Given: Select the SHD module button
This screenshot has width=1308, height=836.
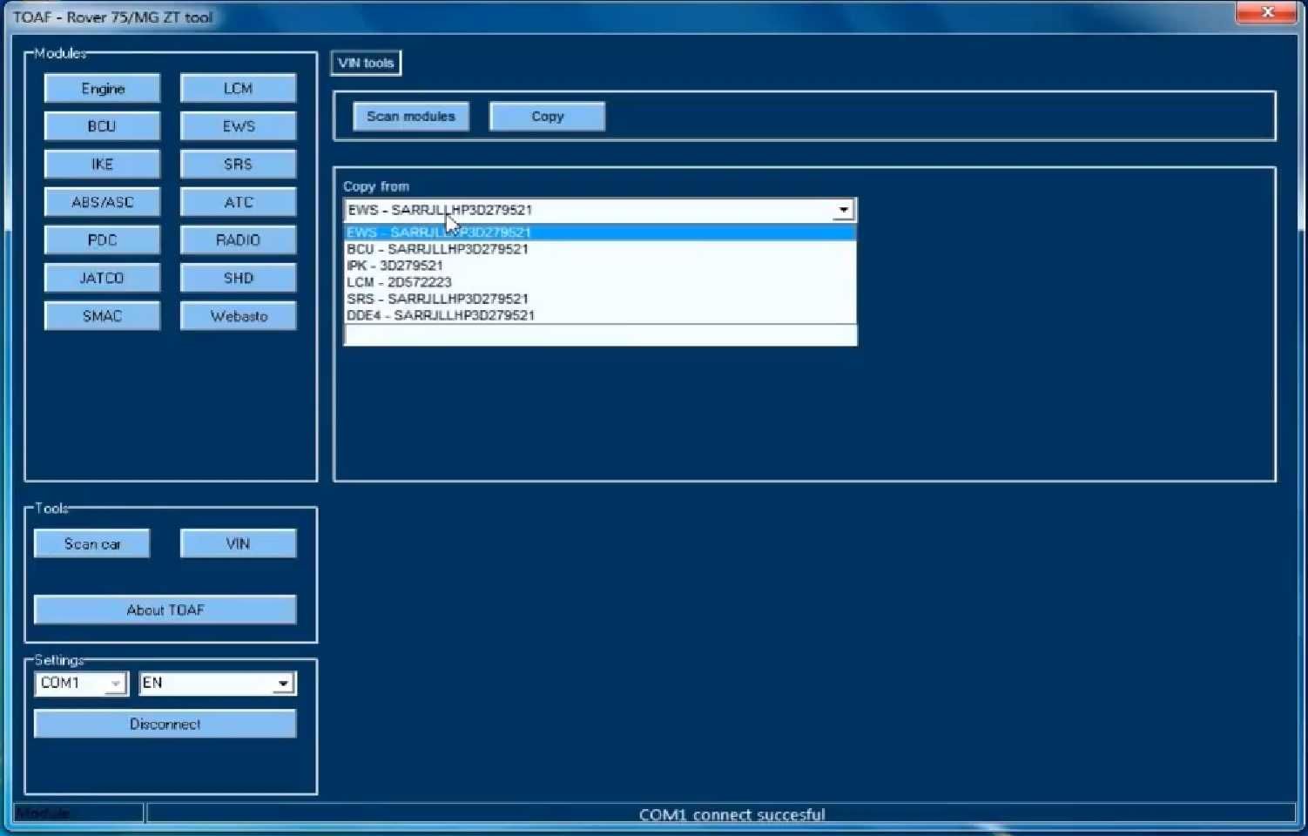Looking at the screenshot, I should [238, 278].
